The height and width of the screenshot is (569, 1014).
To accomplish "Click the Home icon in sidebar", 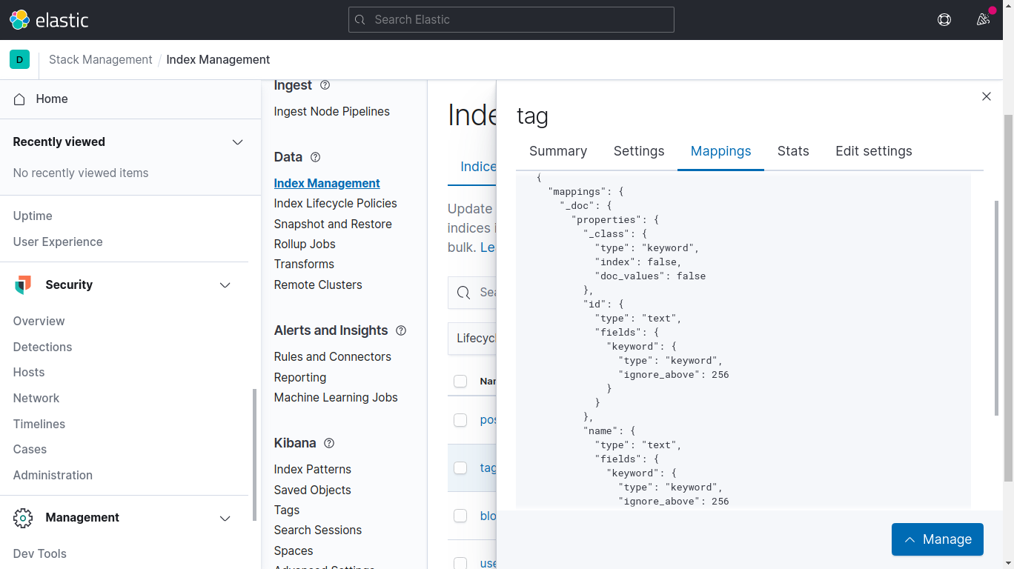I will point(20,99).
